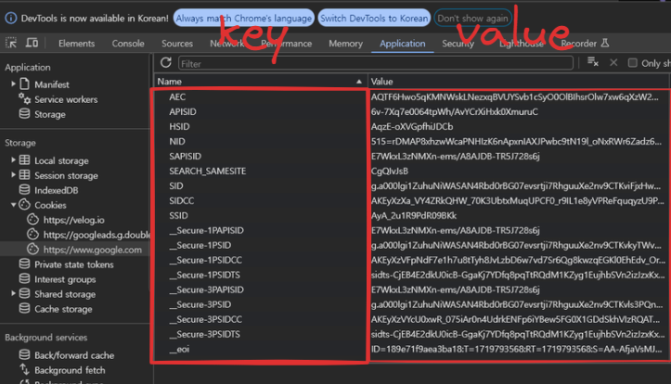Click the Storage database icon under Application
This screenshot has height=384, width=671.
pos(25,114)
